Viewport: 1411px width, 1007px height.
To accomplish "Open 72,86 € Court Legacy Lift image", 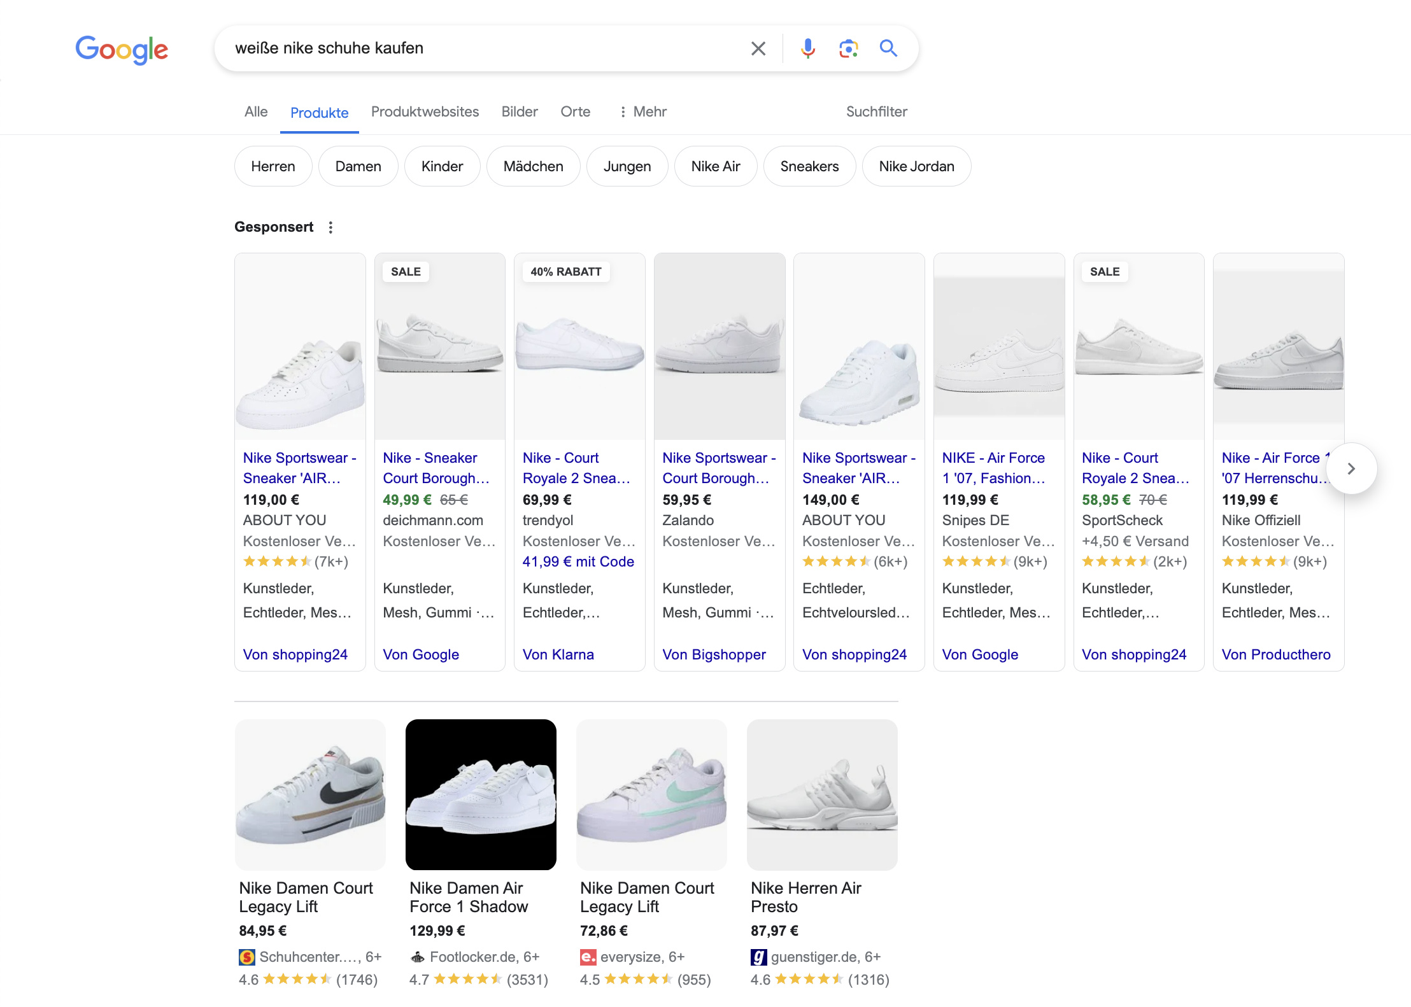I will 651,794.
